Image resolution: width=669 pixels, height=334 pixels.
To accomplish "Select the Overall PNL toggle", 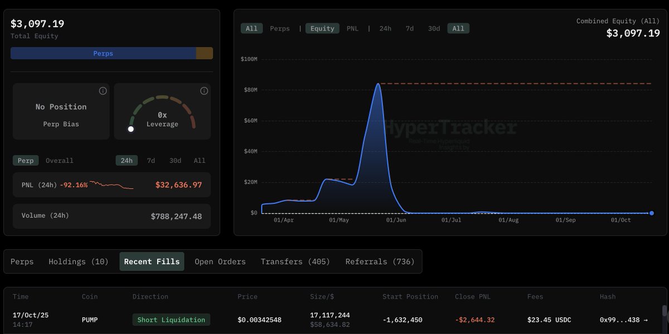I will click(x=59, y=161).
